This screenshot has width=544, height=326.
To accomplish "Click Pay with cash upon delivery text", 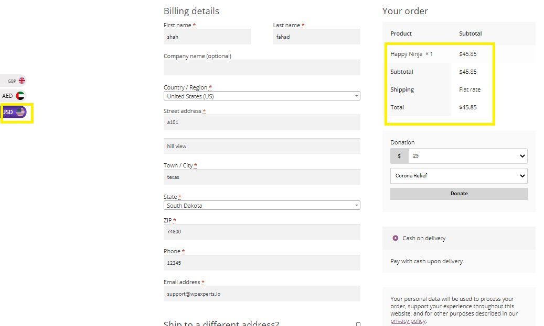I will [427, 261].
